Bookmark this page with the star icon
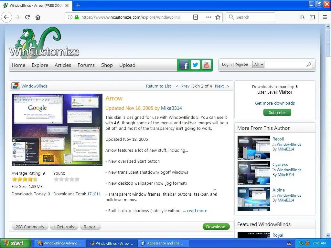Image resolution: width=331 pixels, height=248 pixels. pos(218,17)
